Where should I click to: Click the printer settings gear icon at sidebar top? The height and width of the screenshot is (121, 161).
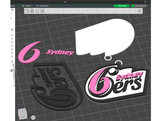click(12, 10)
